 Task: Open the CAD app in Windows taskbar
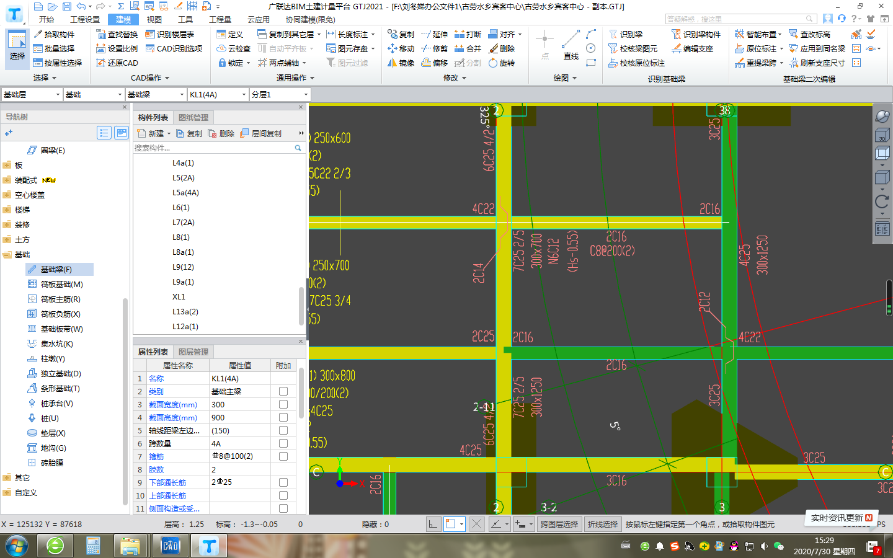[170, 546]
